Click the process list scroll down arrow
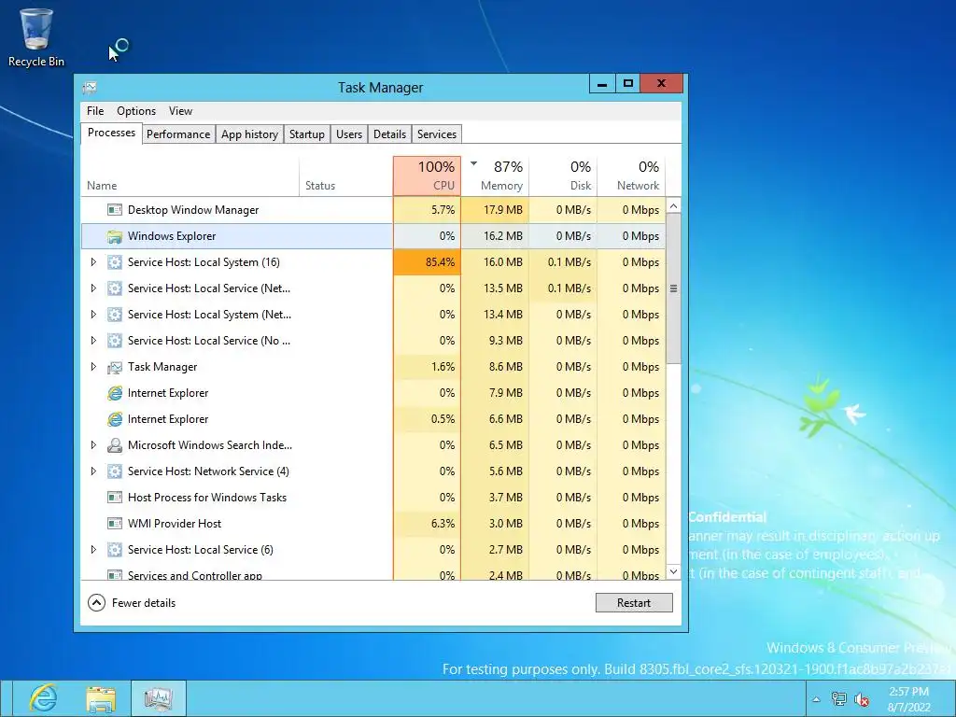 (x=674, y=572)
